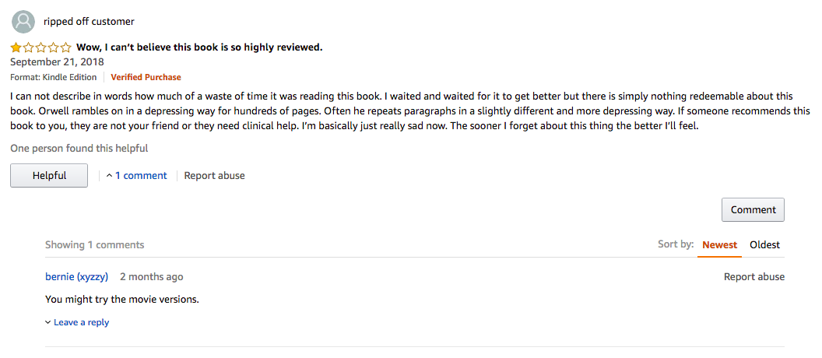
Task: Sort comments by Oldest
Action: coord(765,245)
